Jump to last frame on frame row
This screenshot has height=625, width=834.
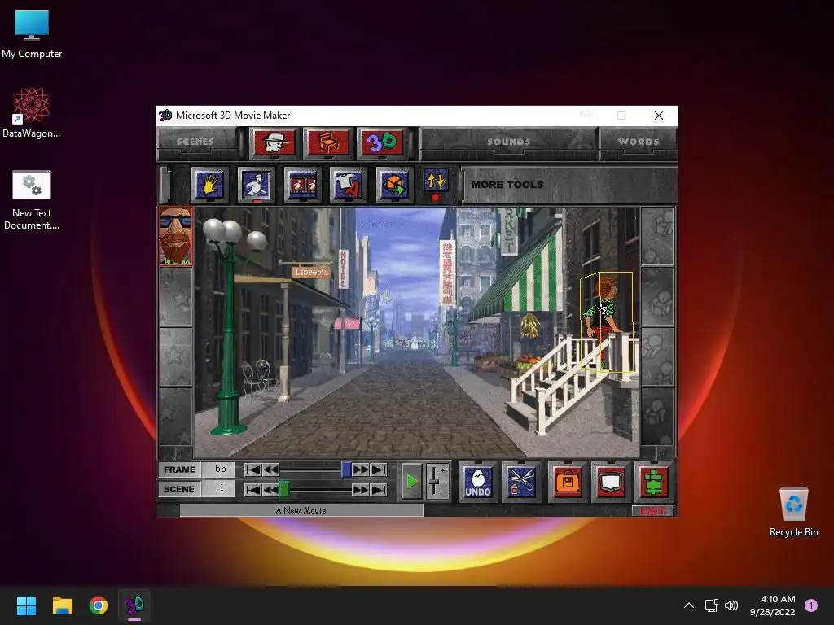[379, 470]
